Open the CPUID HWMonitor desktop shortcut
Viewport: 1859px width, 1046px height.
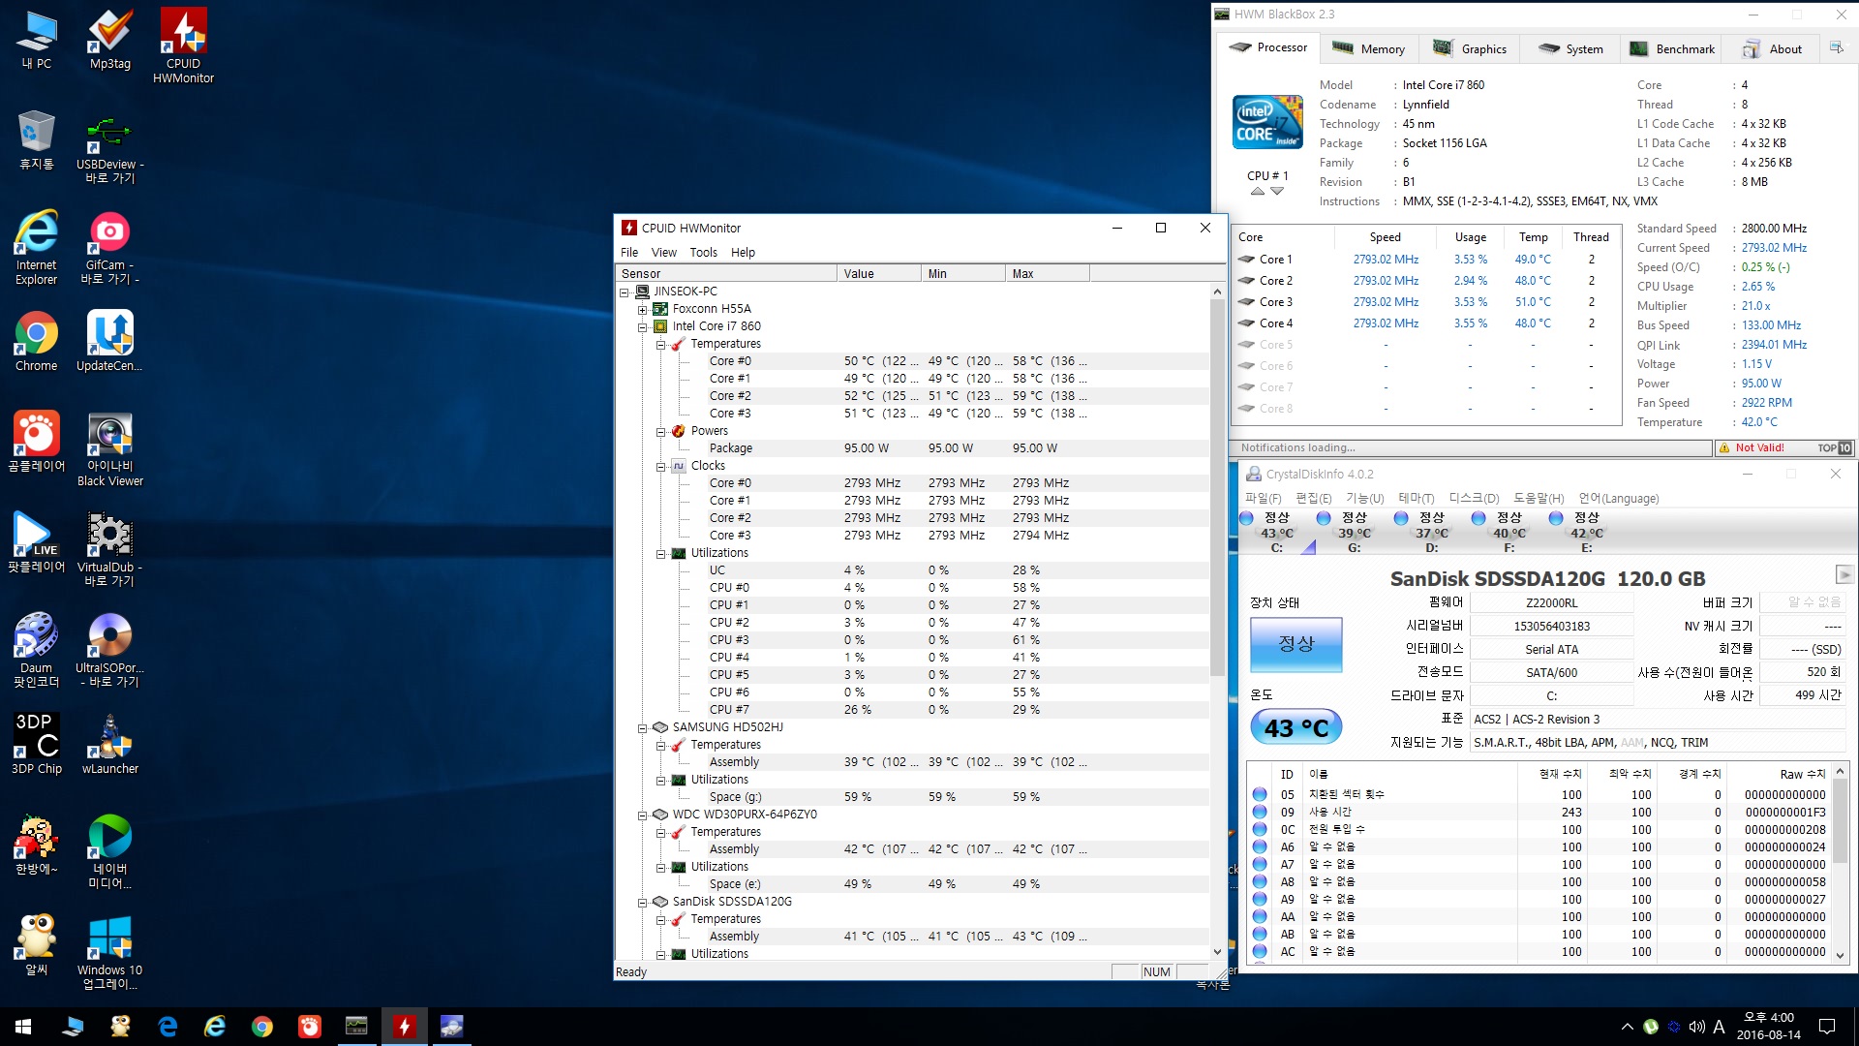(183, 46)
